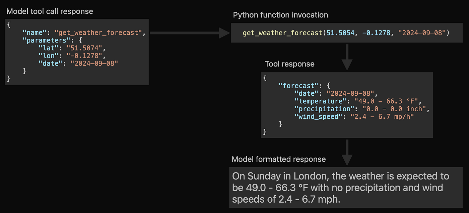Image resolution: width=469 pixels, height=213 pixels.
Task: Click the formatted London weather sentence box
Action: click(x=346, y=187)
